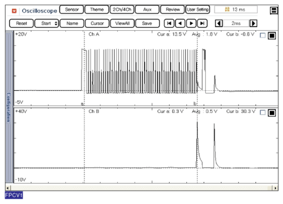The width and height of the screenshot is (283, 204).
Task: Expand the Configuration side panel
Action: tap(9, 107)
